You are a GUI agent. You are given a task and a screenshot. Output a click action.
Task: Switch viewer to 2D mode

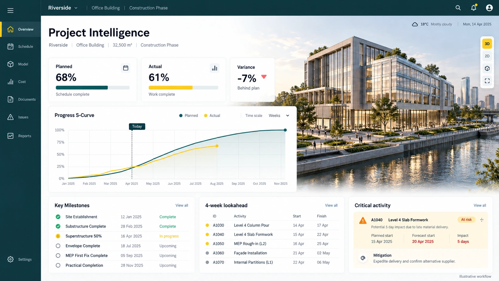(487, 56)
